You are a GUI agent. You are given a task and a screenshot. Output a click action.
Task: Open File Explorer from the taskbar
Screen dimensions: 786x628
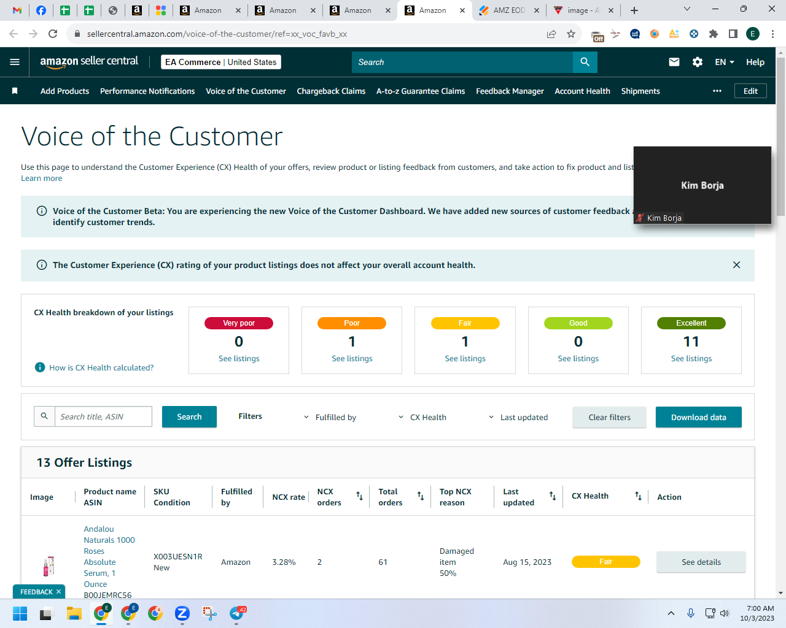tap(74, 613)
